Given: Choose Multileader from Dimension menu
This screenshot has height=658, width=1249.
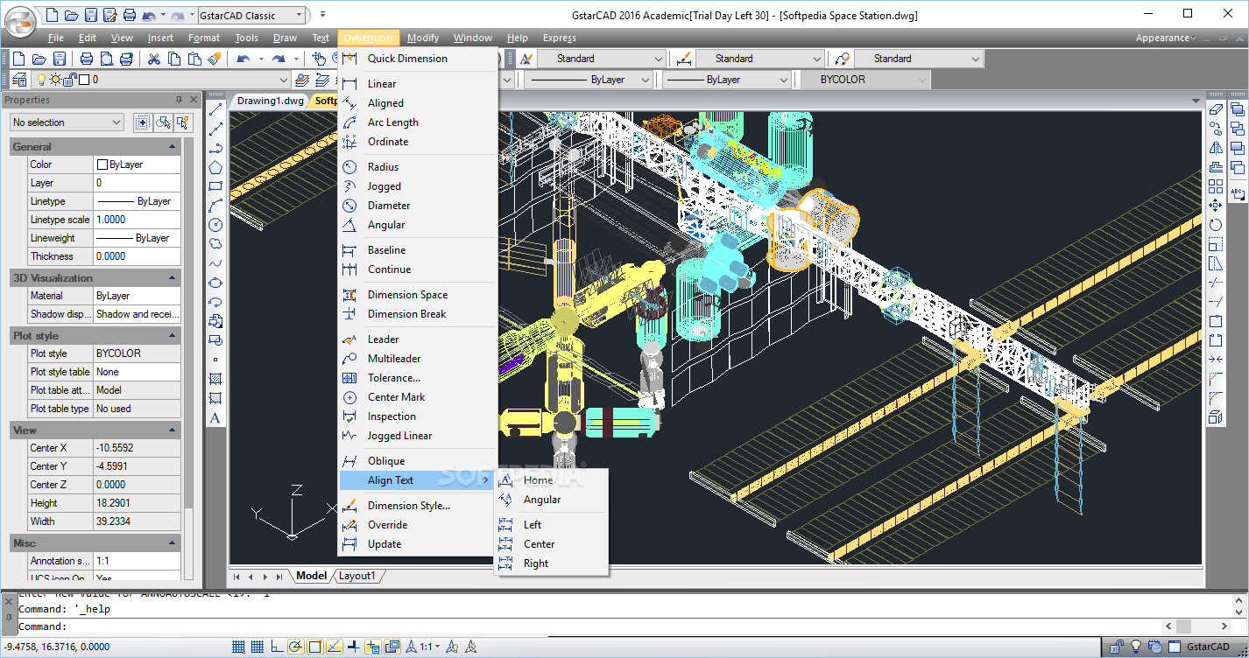Looking at the screenshot, I should [x=419, y=359].
